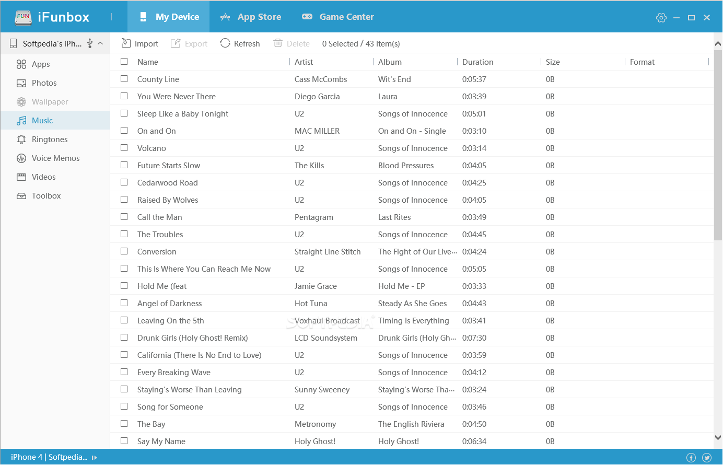Sort by Name column header
Image resolution: width=723 pixels, height=465 pixels.
pos(148,62)
